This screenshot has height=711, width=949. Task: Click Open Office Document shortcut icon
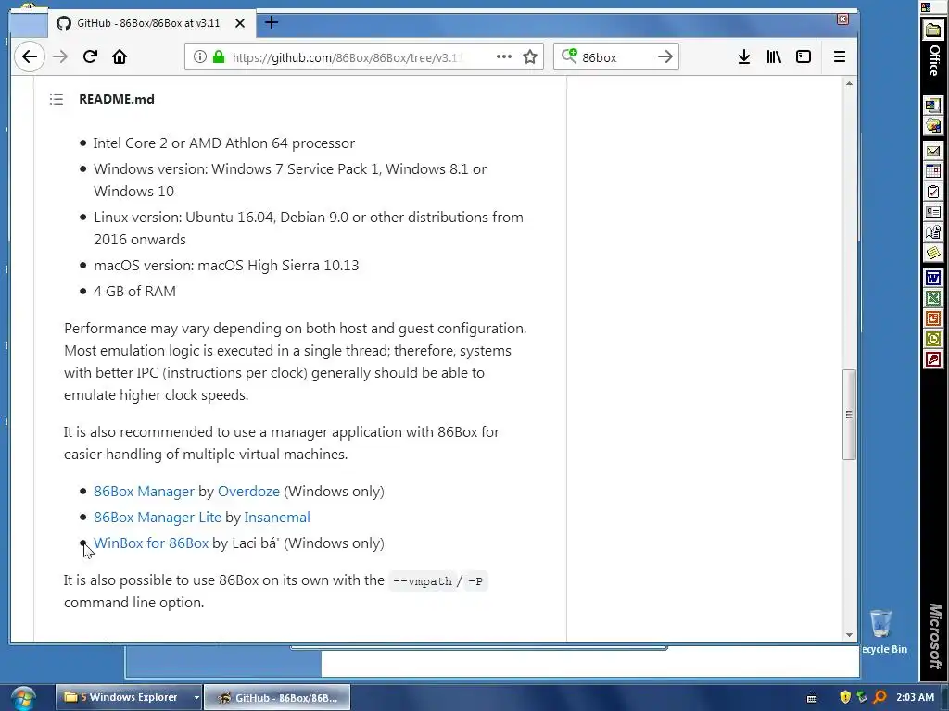(932, 127)
